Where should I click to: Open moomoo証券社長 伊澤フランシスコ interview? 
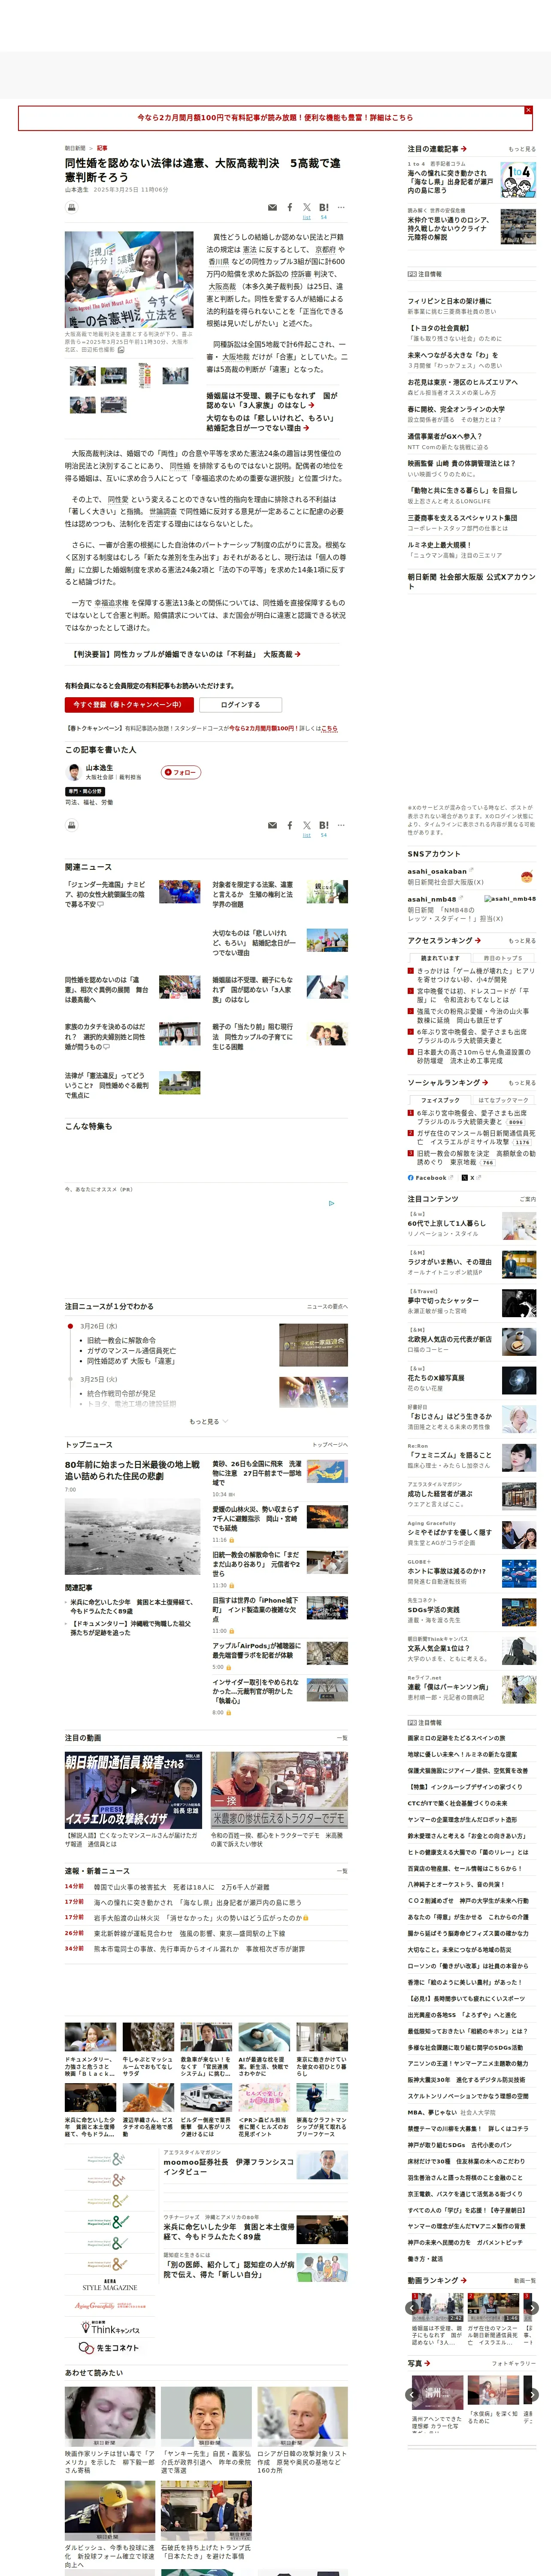click(x=229, y=2166)
